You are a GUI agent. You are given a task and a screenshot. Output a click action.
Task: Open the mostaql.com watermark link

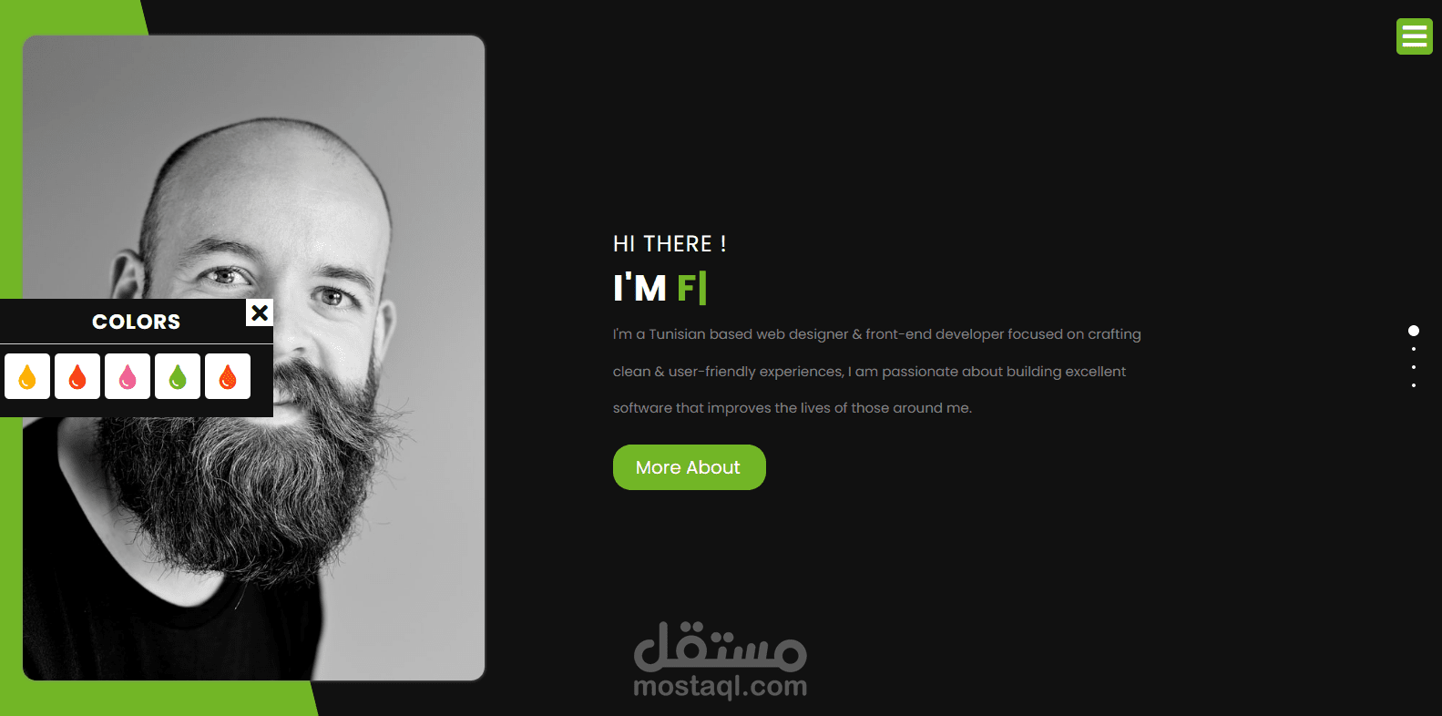click(x=720, y=661)
